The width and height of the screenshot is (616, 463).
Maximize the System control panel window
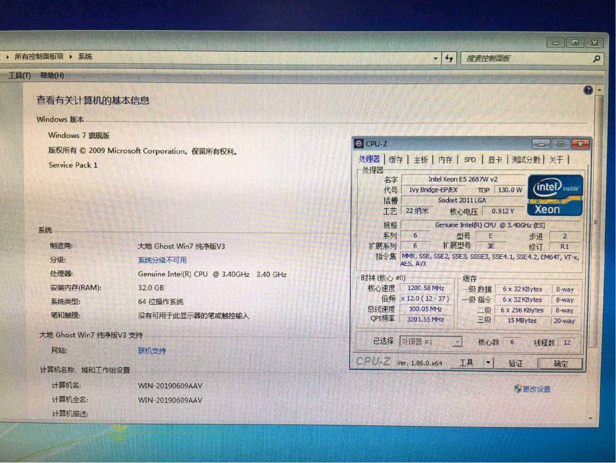point(575,42)
